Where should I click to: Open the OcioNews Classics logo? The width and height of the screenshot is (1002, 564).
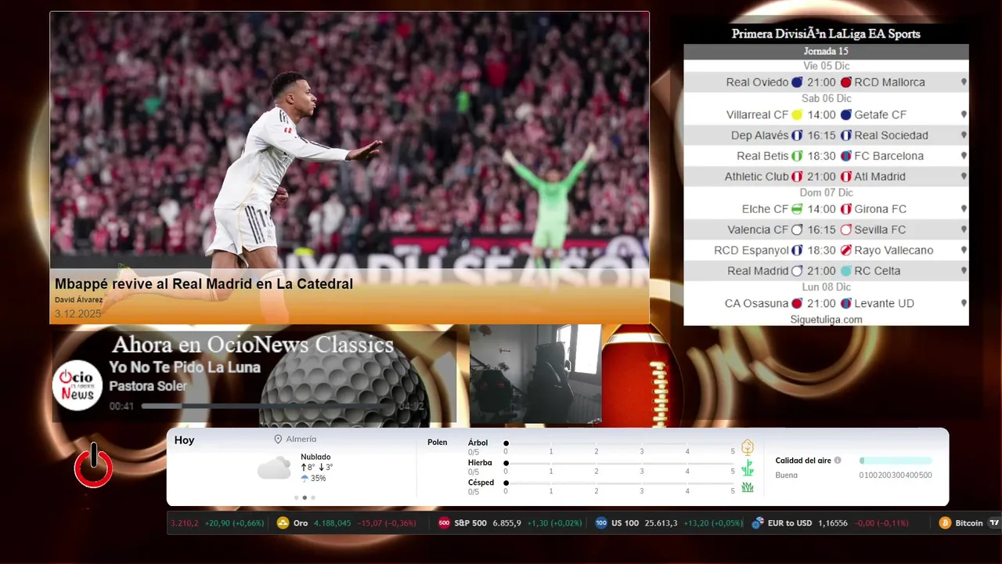(x=77, y=385)
